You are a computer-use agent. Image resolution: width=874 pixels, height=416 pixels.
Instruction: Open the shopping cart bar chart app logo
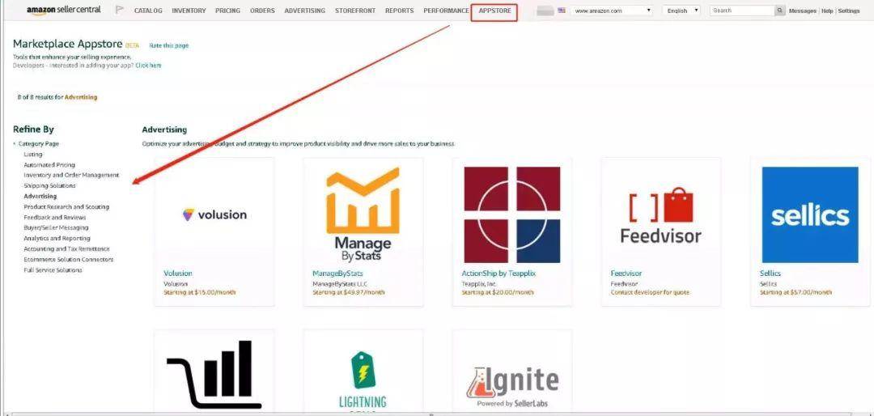pyautogui.click(x=214, y=374)
